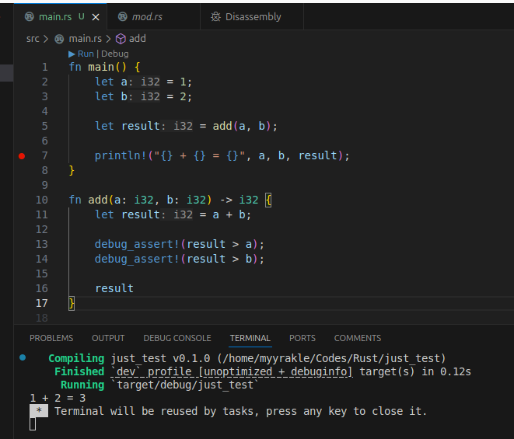The height and width of the screenshot is (439, 514).
Task: Open the Disassembly tab
Action: pos(253,16)
